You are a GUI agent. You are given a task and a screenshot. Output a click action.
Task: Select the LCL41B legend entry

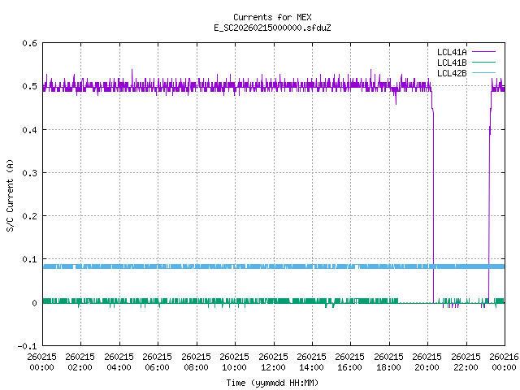click(x=453, y=63)
